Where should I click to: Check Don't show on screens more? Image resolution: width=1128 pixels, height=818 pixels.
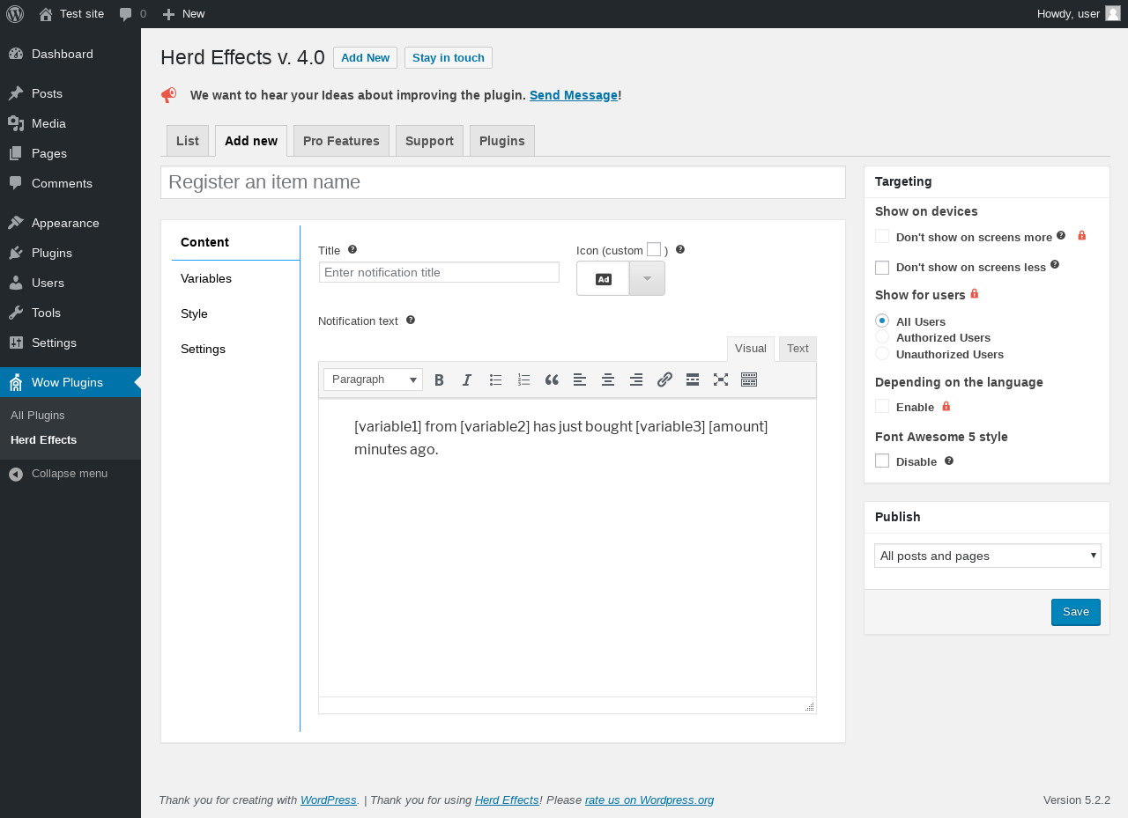[x=882, y=236]
